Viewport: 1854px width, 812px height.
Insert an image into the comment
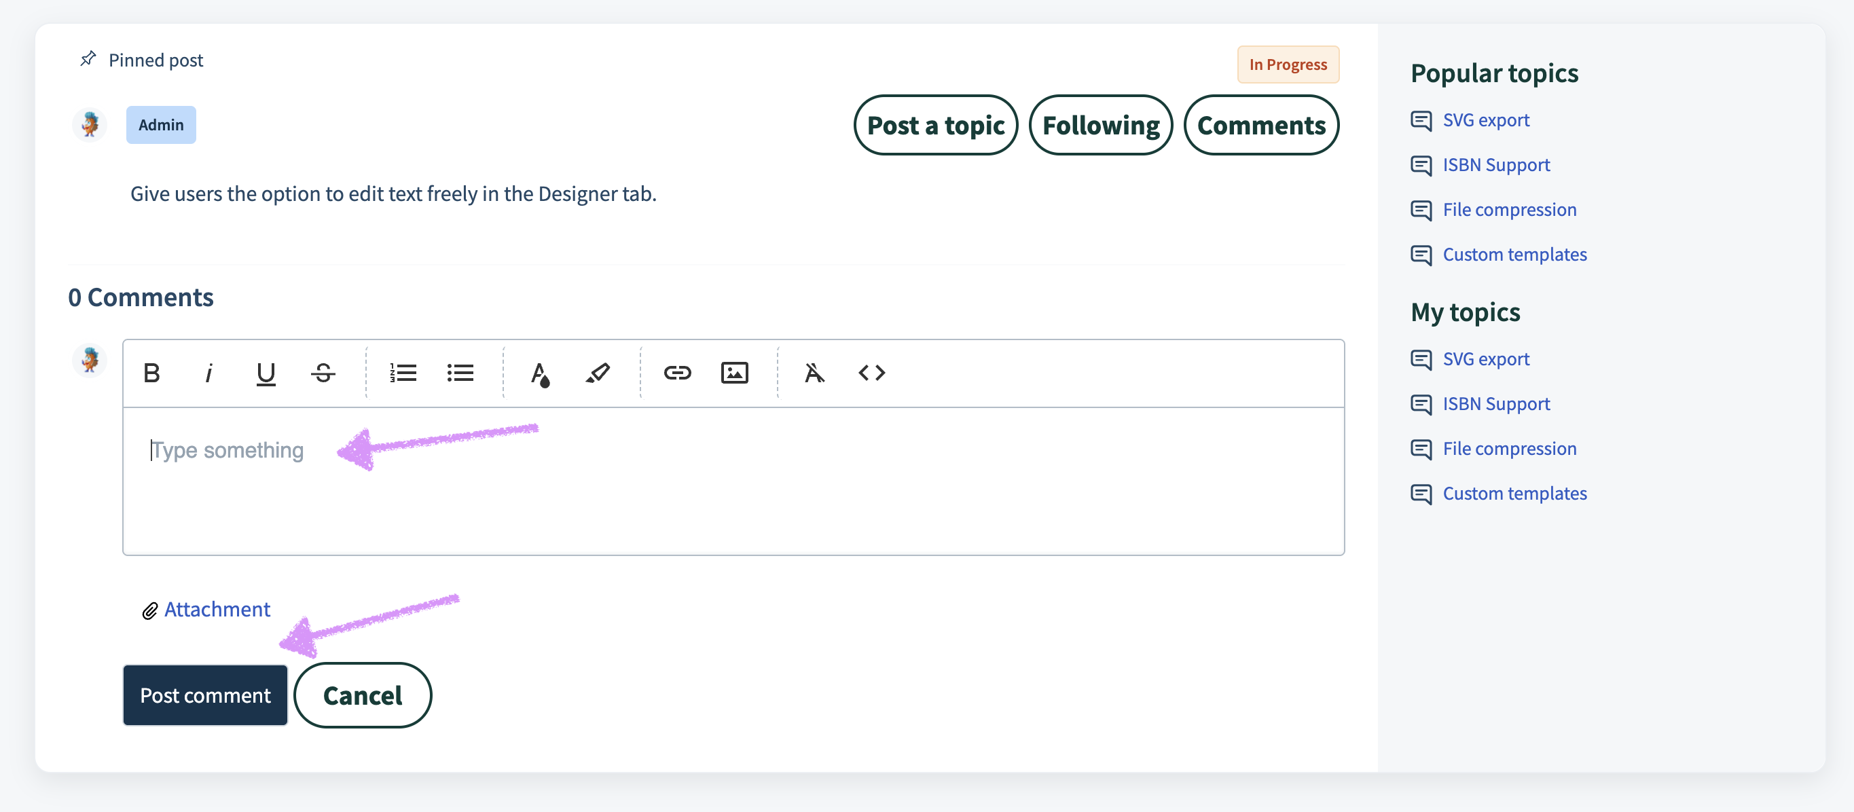pyautogui.click(x=734, y=373)
